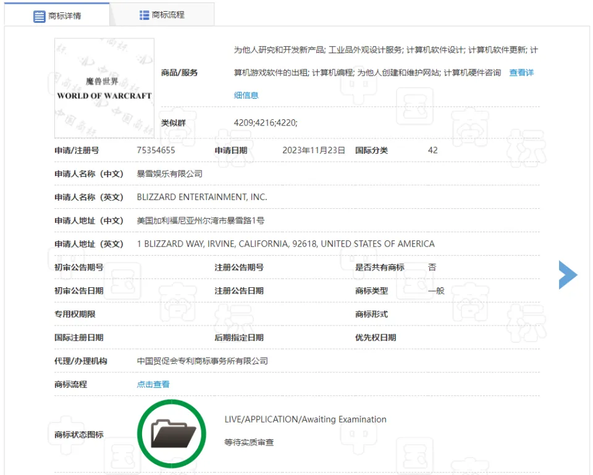
Task: Click the similar group codes 4209;4216;4220;
Action: (x=266, y=123)
